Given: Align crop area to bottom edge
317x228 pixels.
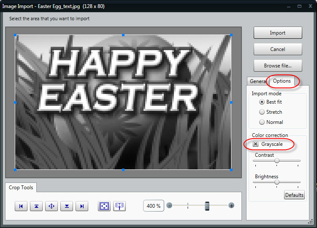Looking at the screenshot, I should pyautogui.click(x=67, y=206).
